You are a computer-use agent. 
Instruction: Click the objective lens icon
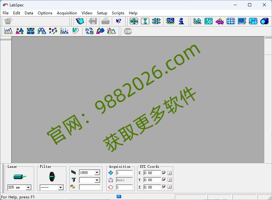[74, 180]
